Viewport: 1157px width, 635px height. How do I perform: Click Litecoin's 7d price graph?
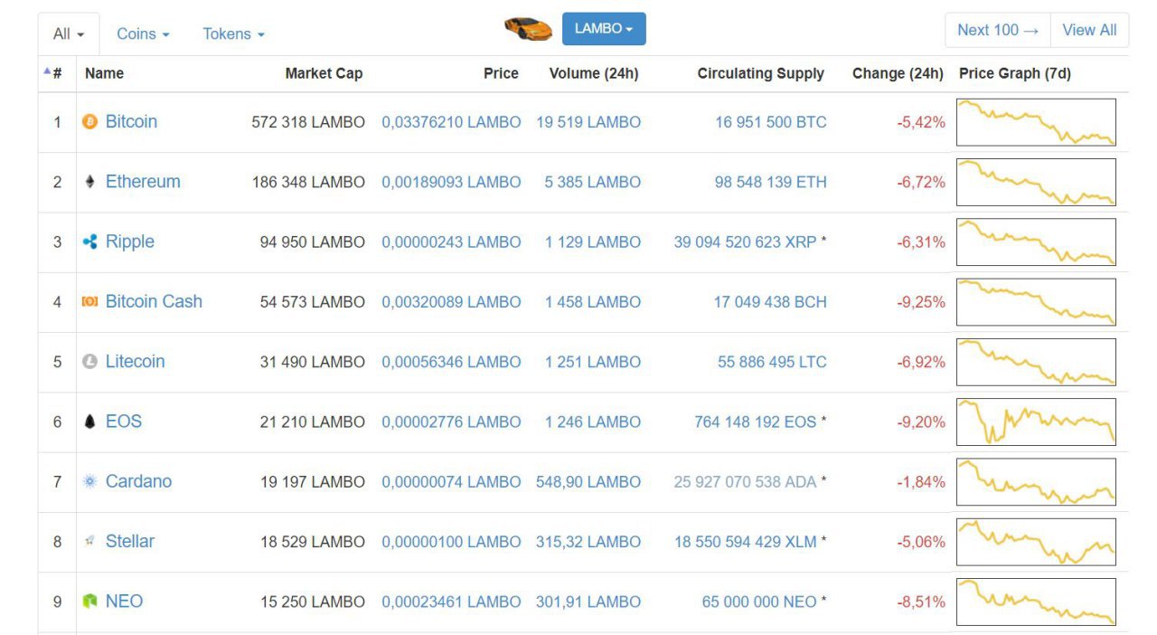coord(1036,362)
